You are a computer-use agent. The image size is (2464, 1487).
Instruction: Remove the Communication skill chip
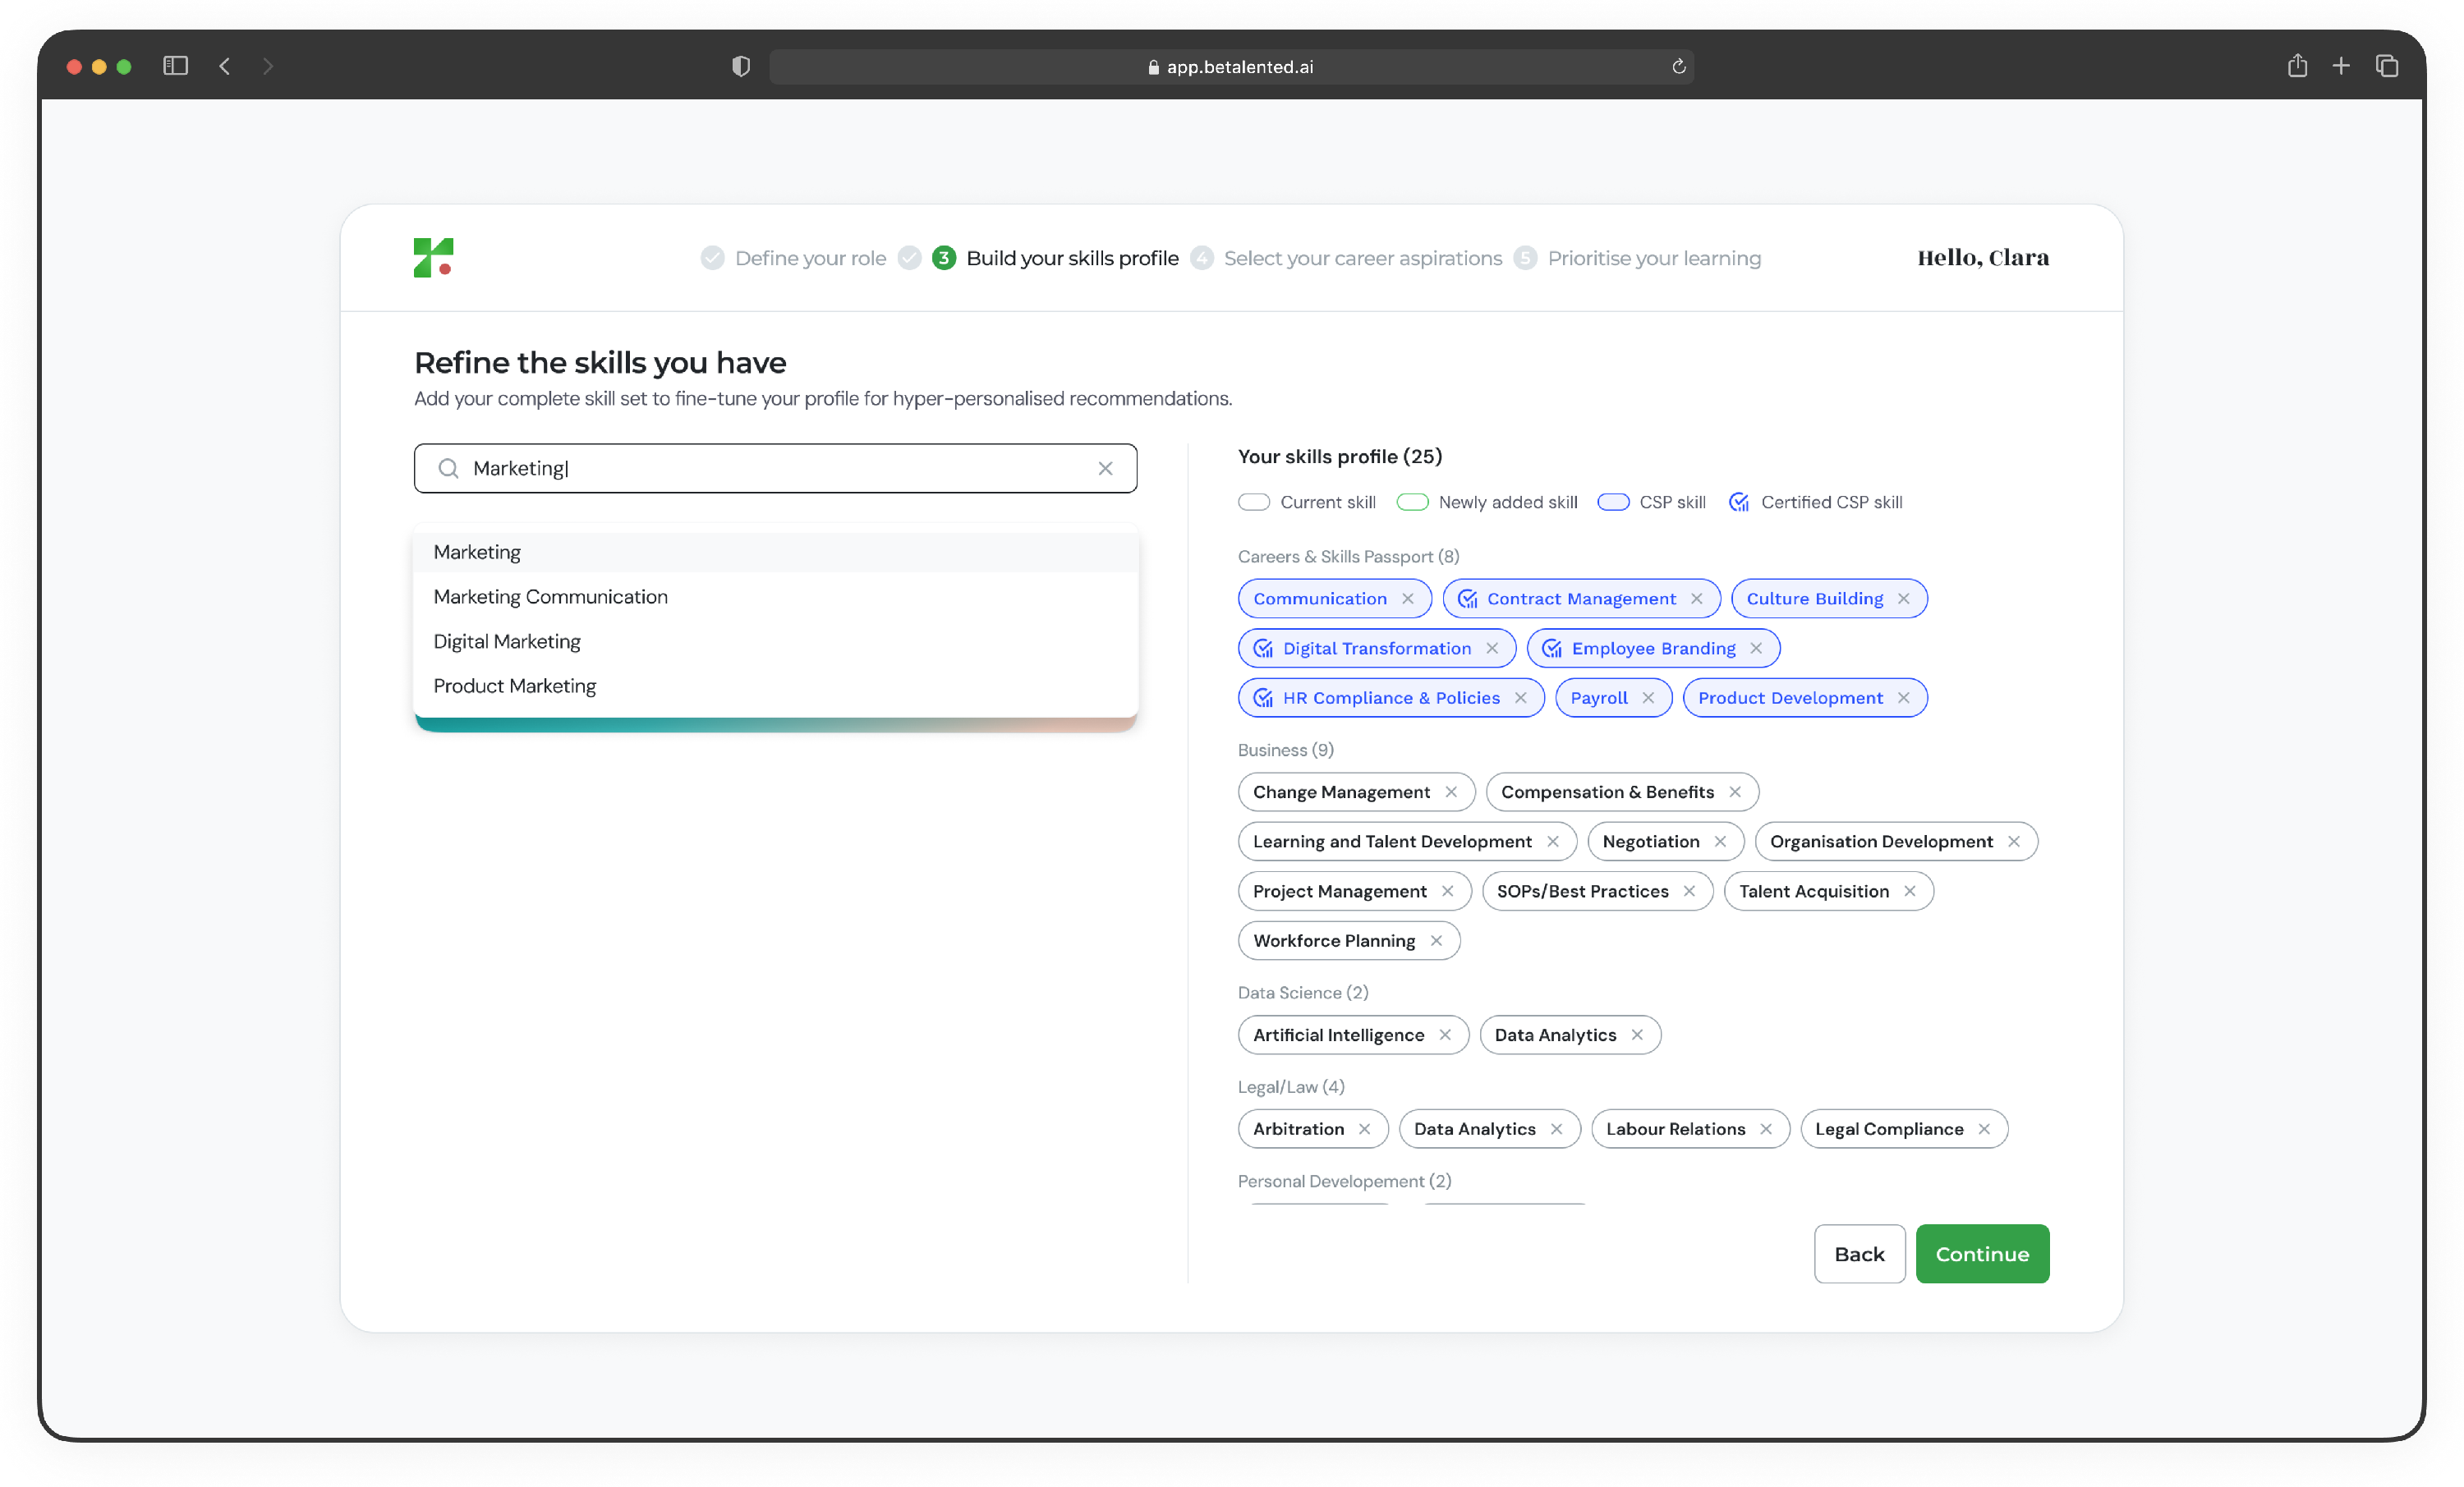pyautogui.click(x=1408, y=598)
